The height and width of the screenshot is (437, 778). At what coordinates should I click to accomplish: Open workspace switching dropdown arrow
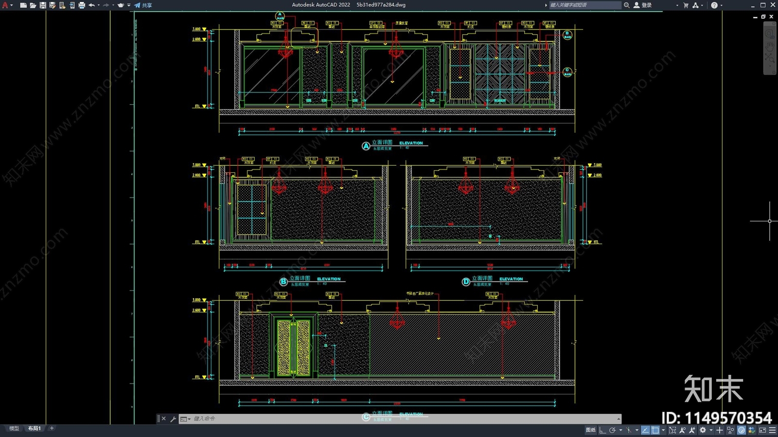[711, 430]
